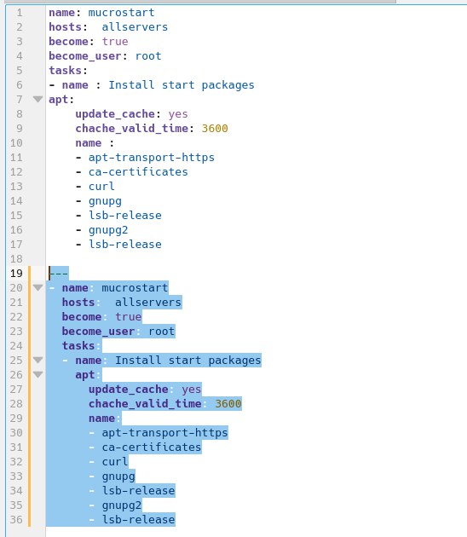Image resolution: width=467 pixels, height=537 pixels.
Task: Click line number 1 in the gutter
Action: (x=20, y=13)
